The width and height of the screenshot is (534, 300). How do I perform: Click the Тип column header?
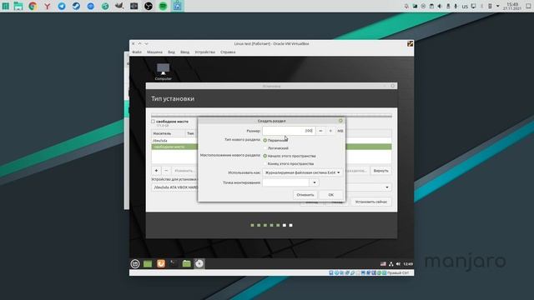191,133
